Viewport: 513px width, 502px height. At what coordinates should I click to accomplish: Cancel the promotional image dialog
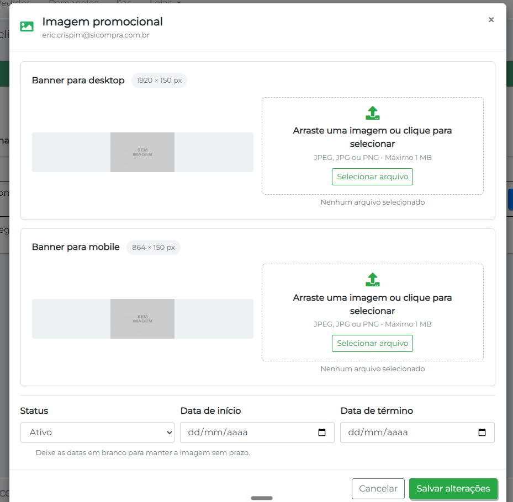378,489
